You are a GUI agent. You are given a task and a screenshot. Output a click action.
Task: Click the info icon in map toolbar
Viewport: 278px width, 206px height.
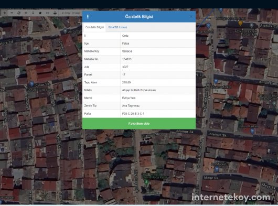[x=33, y=13]
